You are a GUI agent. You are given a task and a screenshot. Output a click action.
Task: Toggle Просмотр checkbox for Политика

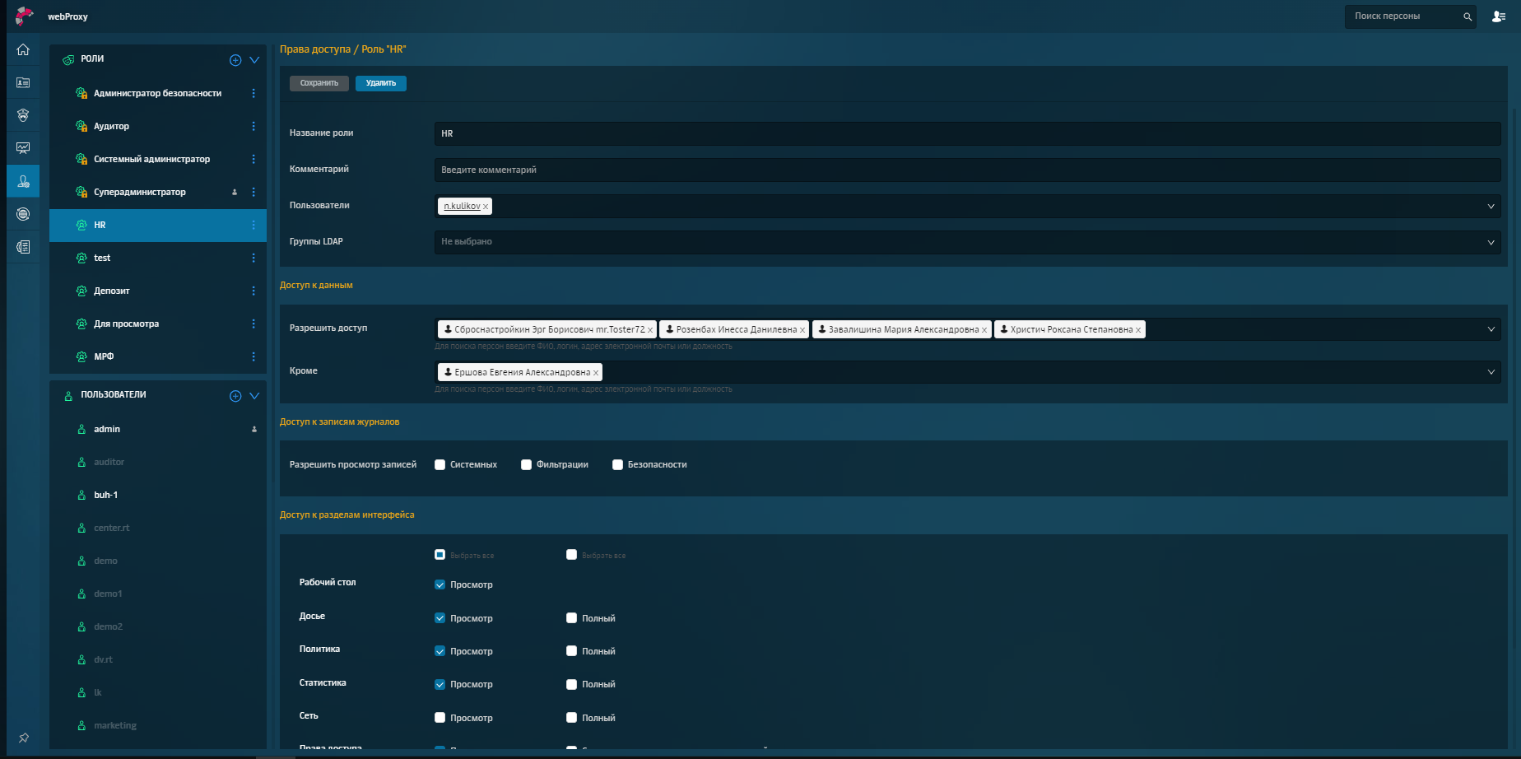tap(440, 651)
